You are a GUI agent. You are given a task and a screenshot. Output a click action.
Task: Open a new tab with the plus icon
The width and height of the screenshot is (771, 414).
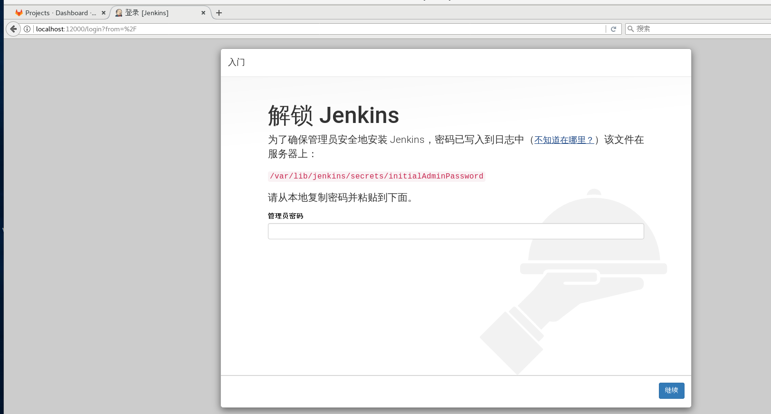pyautogui.click(x=219, y=13)
